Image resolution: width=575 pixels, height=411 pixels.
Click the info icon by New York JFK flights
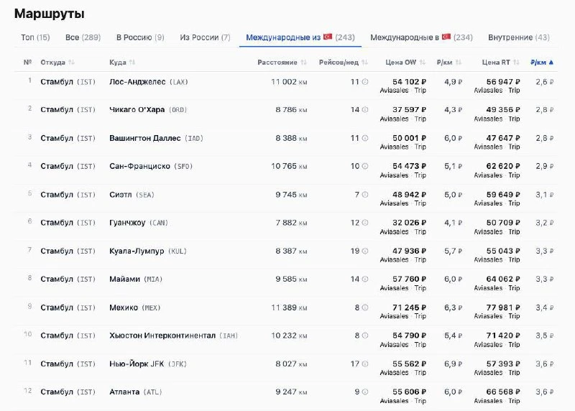point(365,364)
